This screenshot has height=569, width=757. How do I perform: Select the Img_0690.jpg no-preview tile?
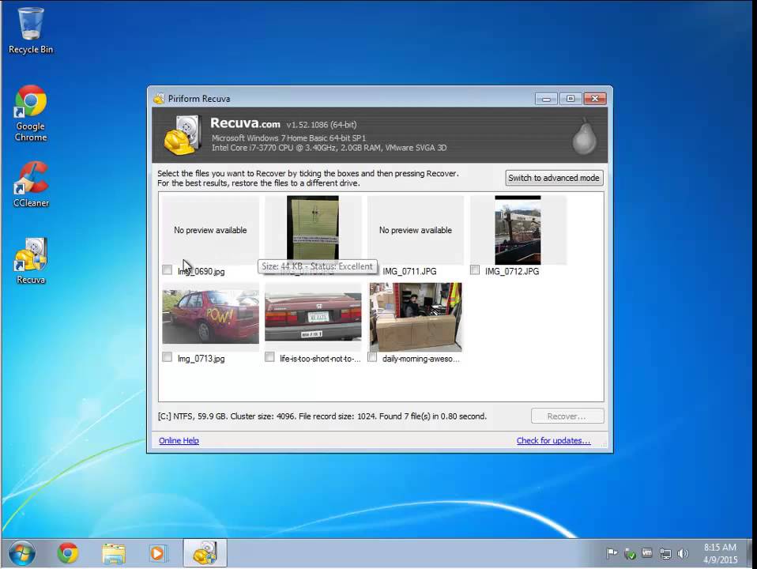[x=210, y=230]
